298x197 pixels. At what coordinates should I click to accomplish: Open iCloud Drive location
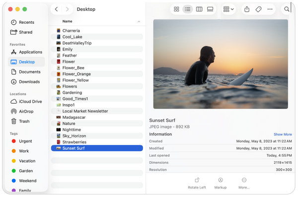(x=26, y=101)
